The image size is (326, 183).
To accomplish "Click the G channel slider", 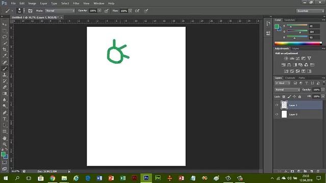I will coord(297,32).
